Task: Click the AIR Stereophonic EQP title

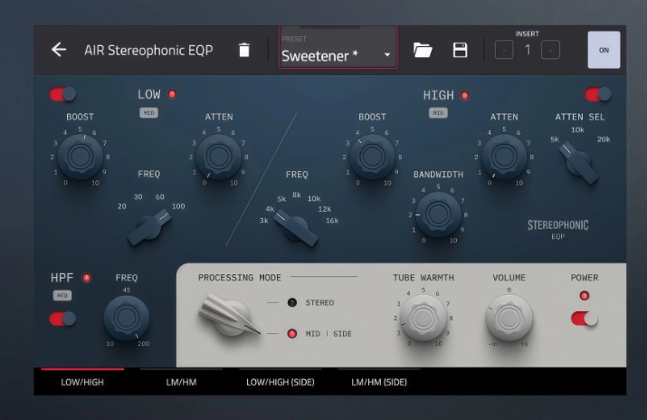Action: 148,50
